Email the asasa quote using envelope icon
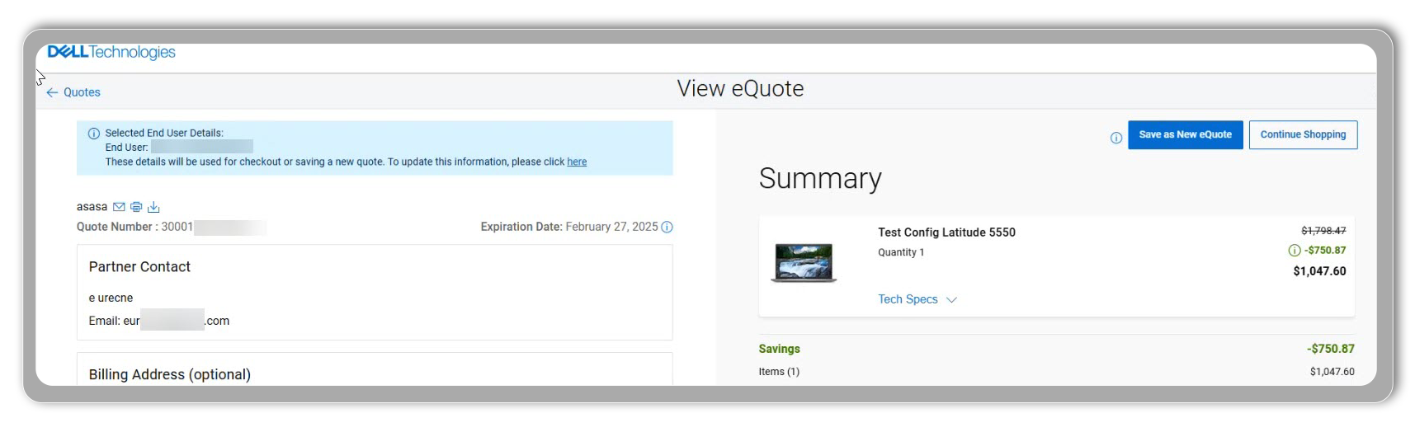This screenshot has width=1415, height=432. coord(119,207)
